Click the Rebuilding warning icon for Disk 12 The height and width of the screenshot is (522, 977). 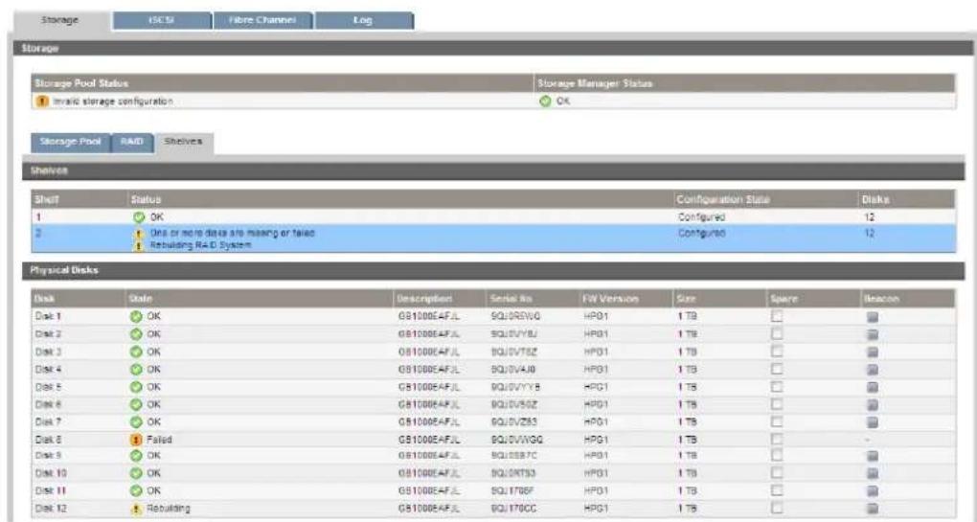point(137,509)
